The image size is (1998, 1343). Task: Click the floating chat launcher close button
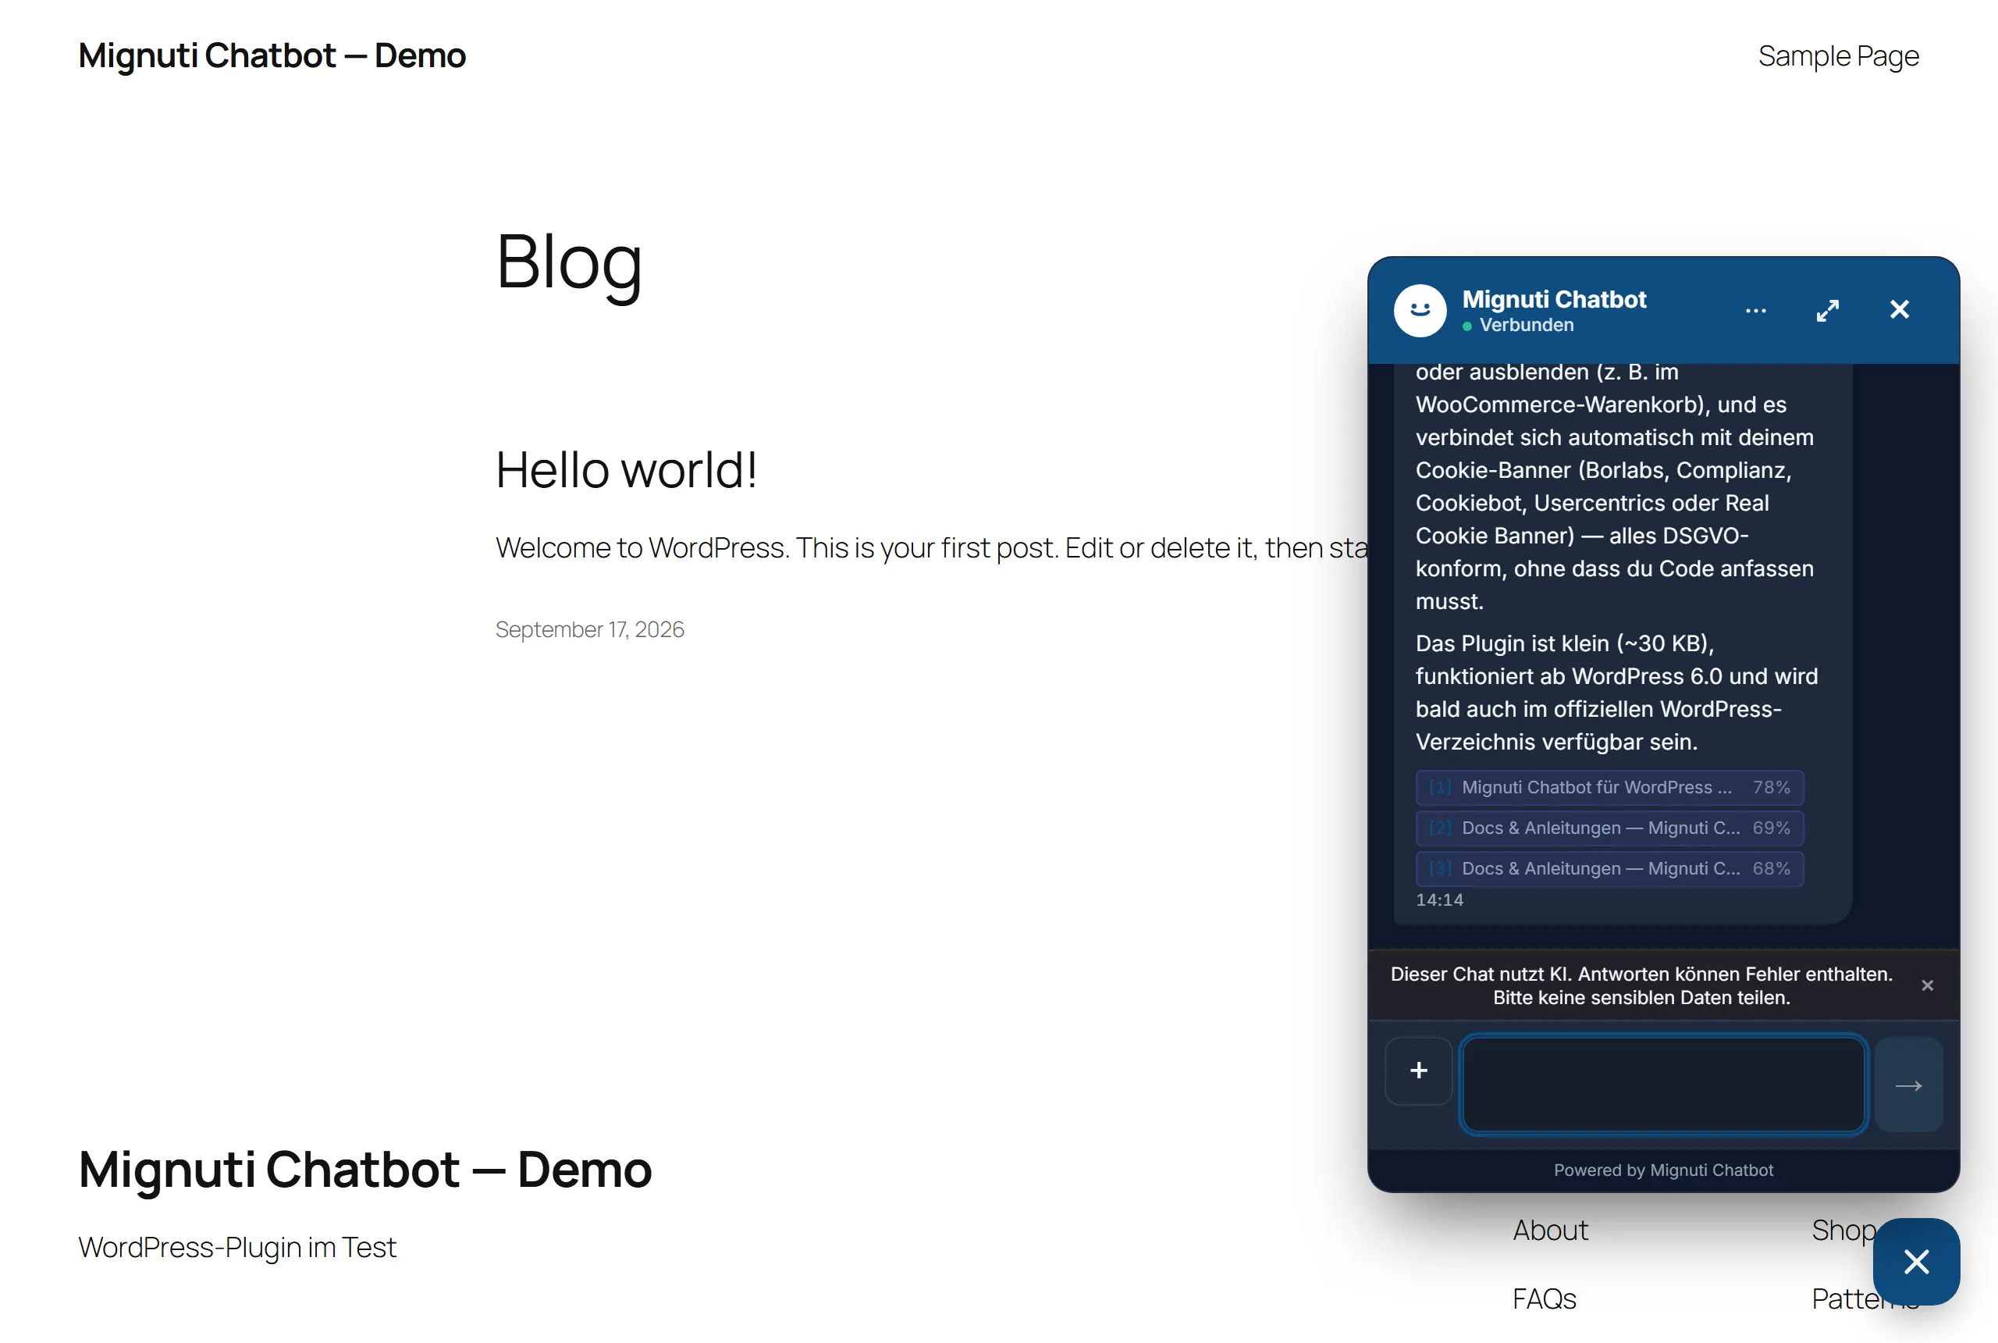(x=1916, y=1261)
